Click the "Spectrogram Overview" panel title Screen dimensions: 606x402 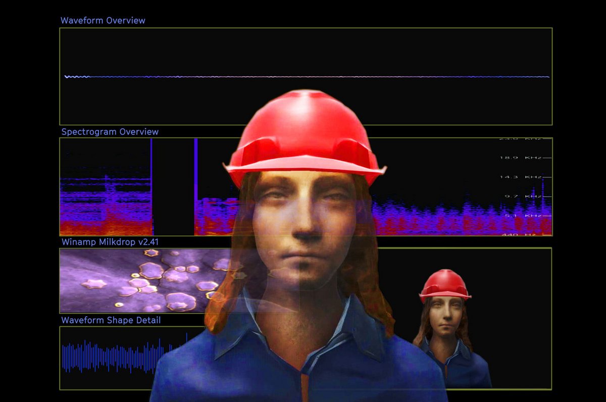point(110,132)
